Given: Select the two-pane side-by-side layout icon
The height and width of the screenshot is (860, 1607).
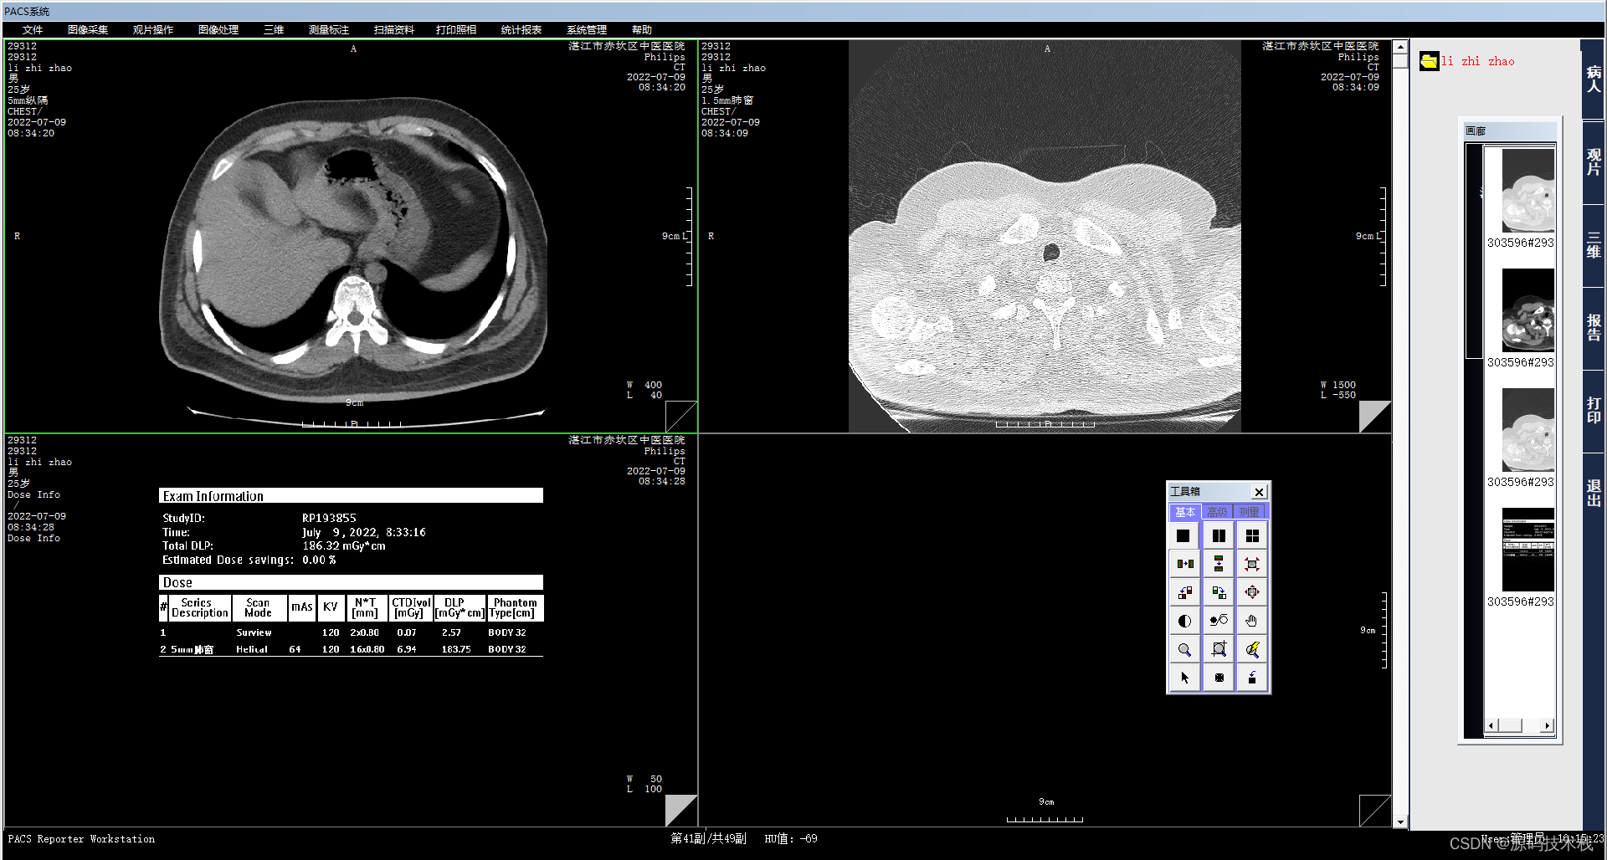Looking at the screenshot, I should (1219, 535).
